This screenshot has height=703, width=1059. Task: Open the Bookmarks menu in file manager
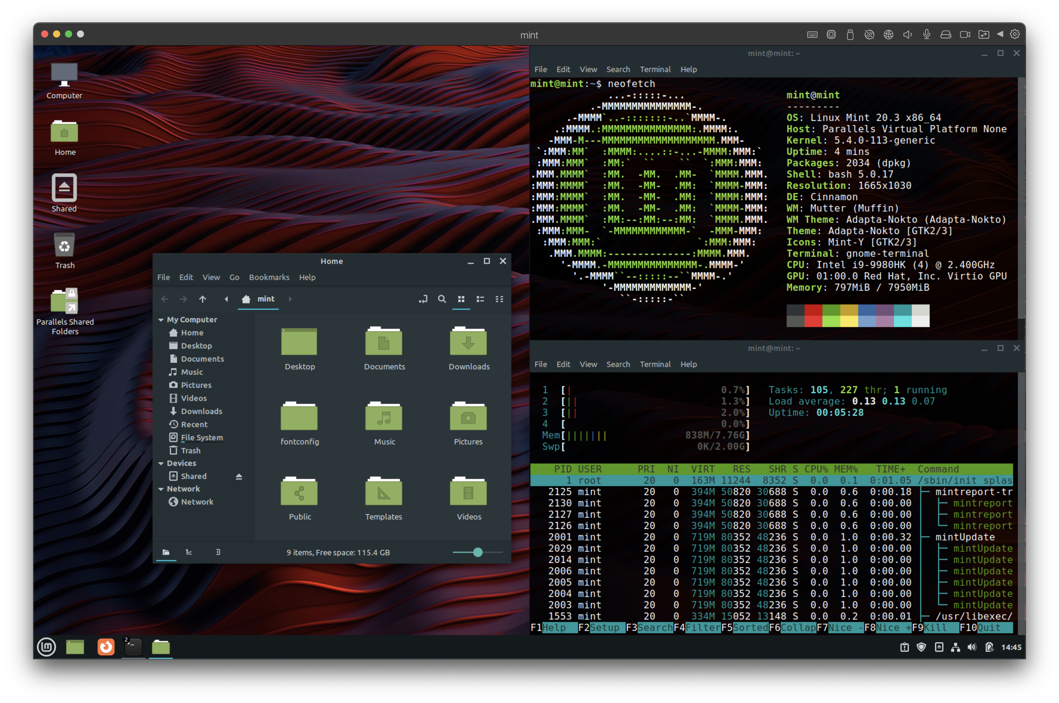pyautogui.click(x=269, y=277)
